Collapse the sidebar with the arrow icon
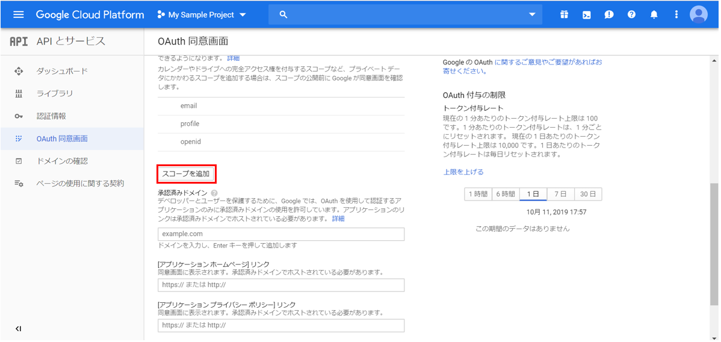This screenshot has width=721, height=342. [x=19, y=329]
